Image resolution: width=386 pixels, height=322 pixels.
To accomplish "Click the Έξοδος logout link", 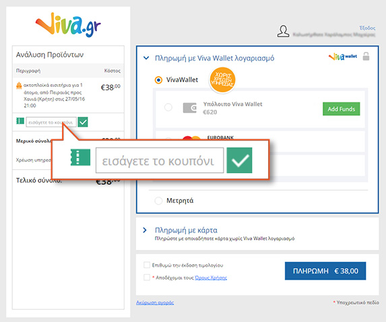I will pos(367,28).
